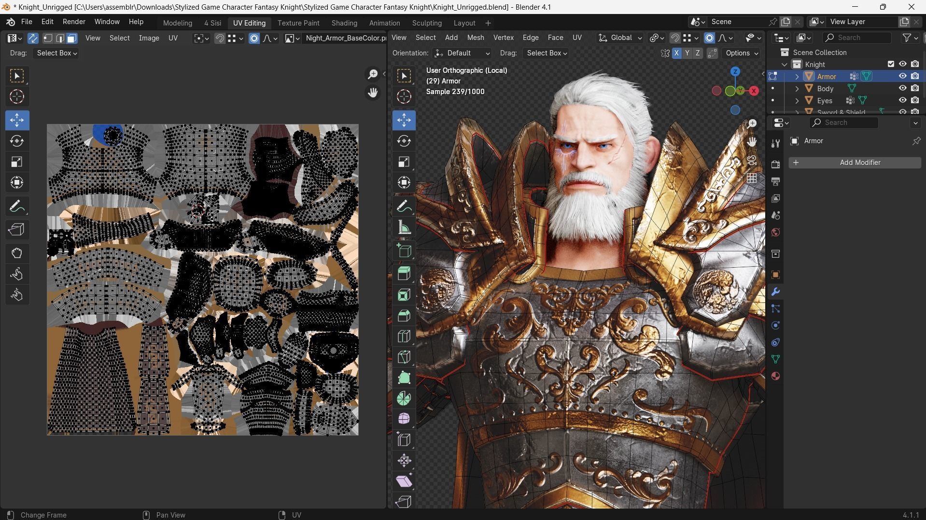Click the viewport zoom magnifier icon

752,123
